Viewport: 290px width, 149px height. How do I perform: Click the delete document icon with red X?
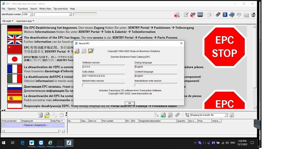[x=177, y=15]
